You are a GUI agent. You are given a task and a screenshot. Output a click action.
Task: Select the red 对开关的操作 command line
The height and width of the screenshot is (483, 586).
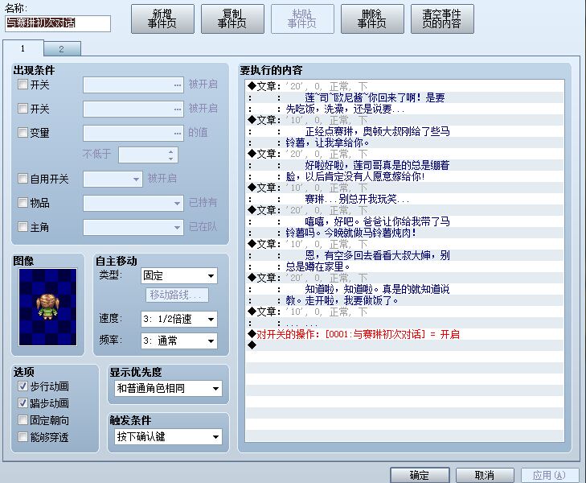(405, 334)
